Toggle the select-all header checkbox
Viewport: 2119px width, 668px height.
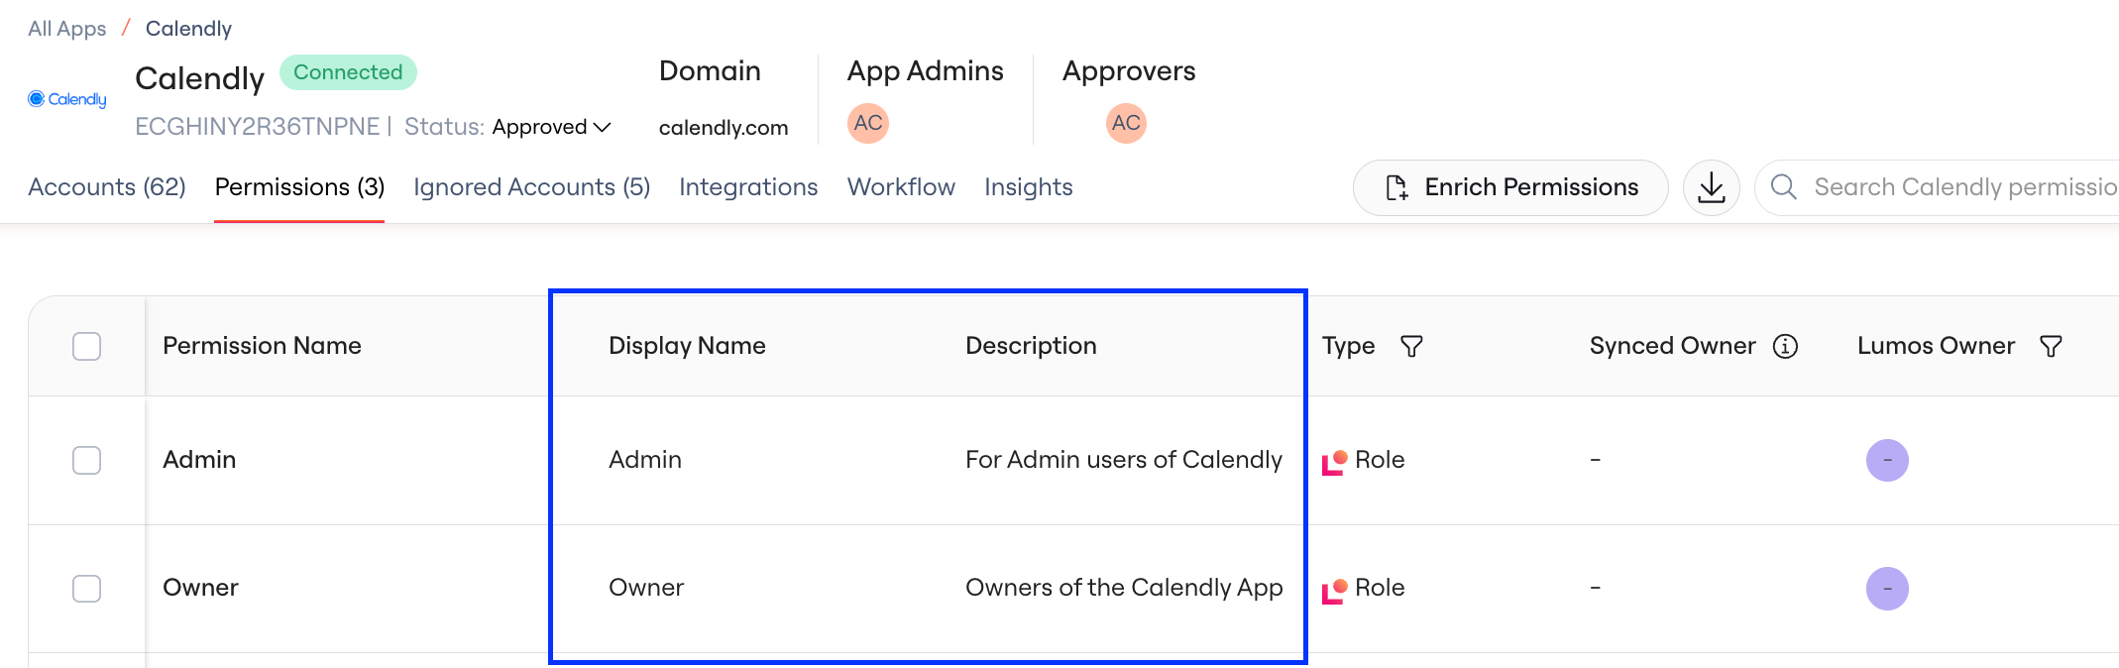tap(87, 346)
